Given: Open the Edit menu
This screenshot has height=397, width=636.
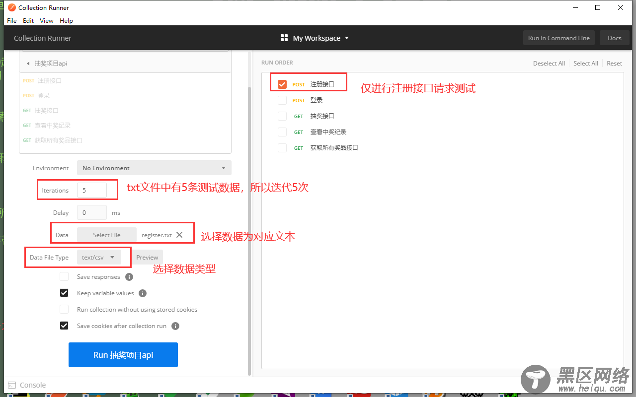Looking at the screenshot, I should [x=28, y=20].
